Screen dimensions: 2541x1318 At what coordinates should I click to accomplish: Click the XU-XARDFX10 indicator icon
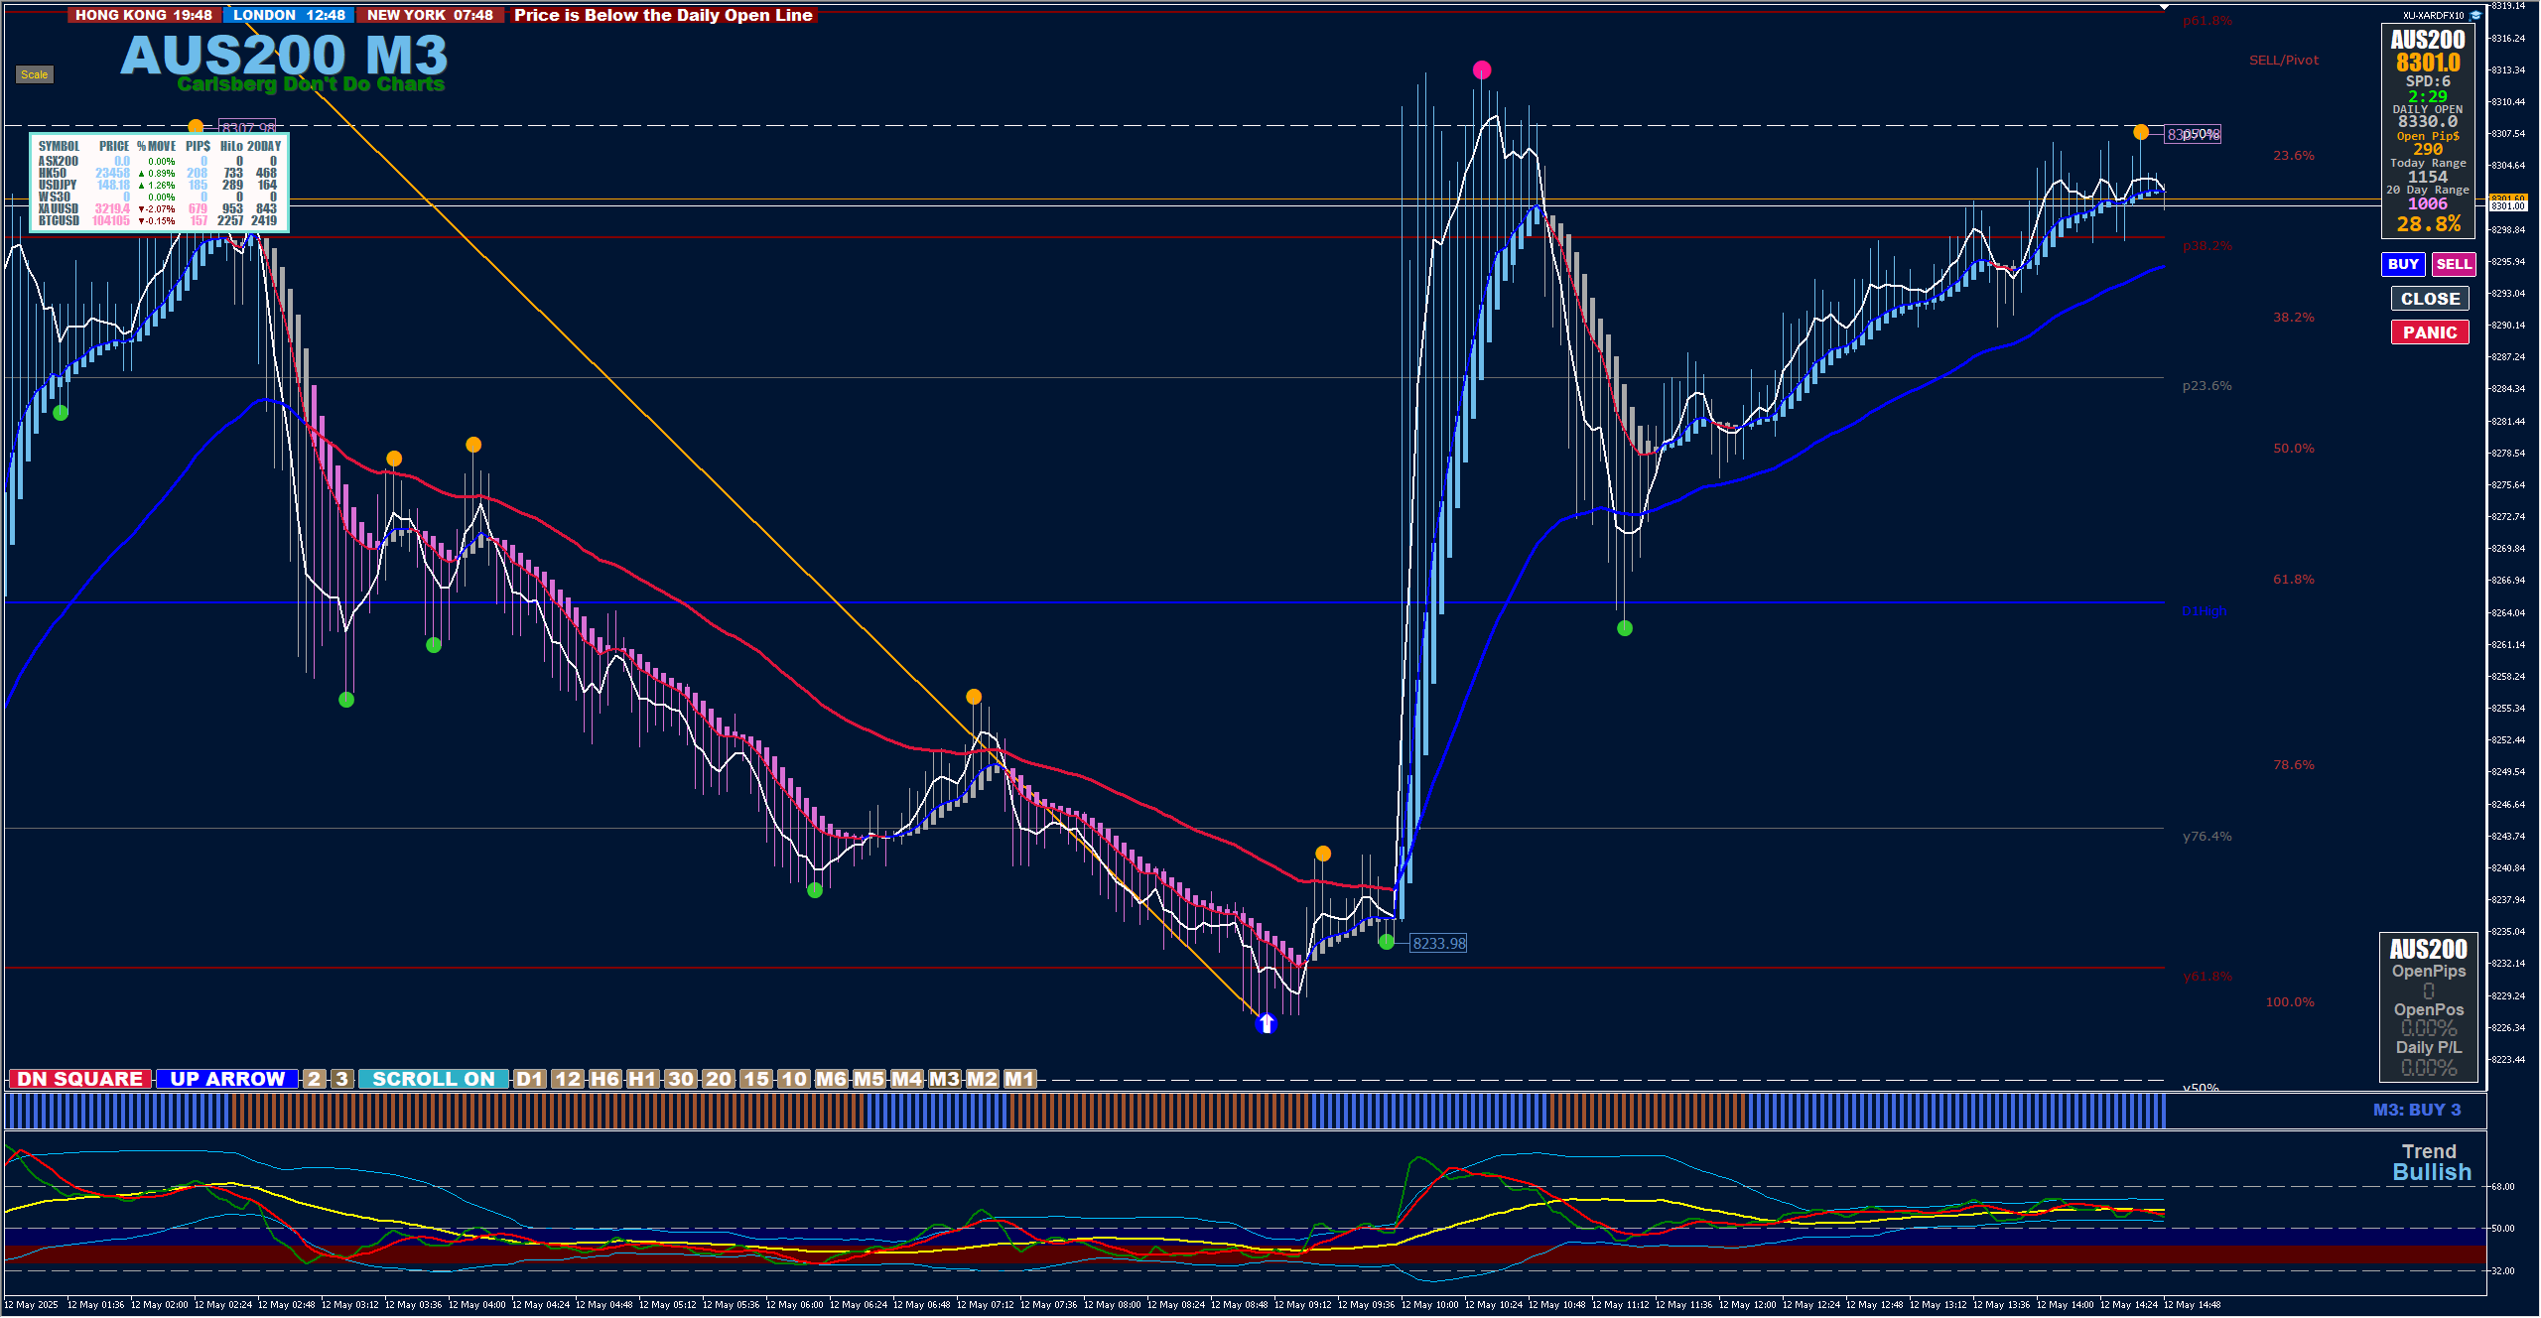(x=2475, y=15)
